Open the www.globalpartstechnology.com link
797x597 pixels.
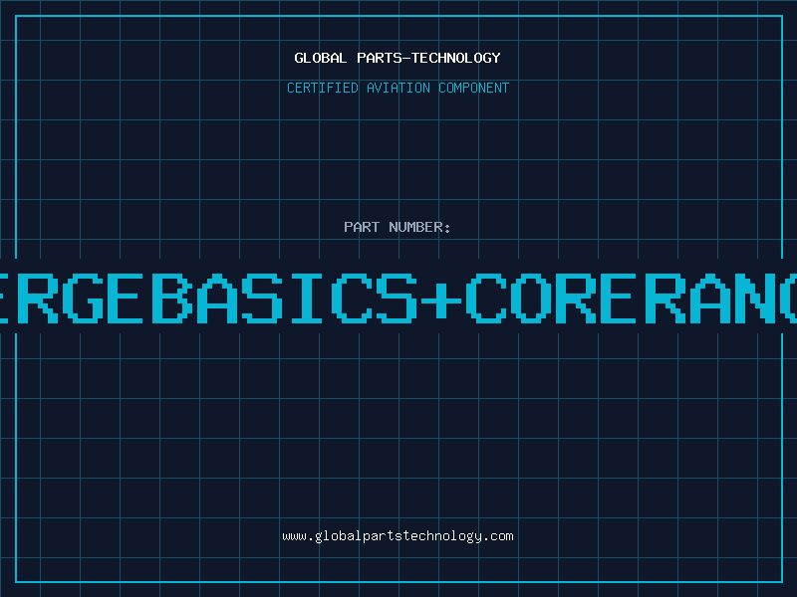(x=398, y=536)
